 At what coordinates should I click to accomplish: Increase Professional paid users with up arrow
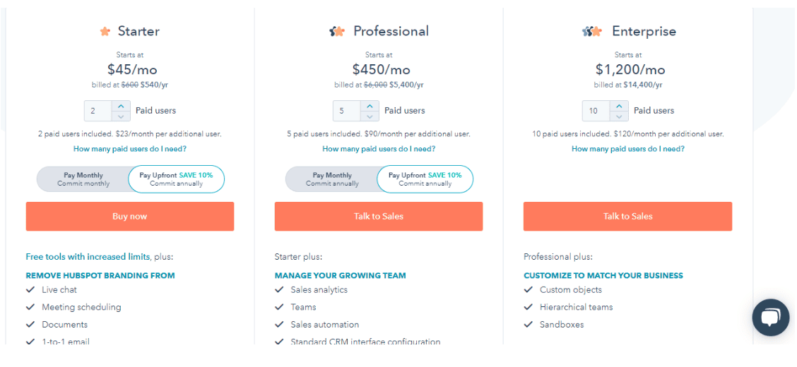(370, 106)
